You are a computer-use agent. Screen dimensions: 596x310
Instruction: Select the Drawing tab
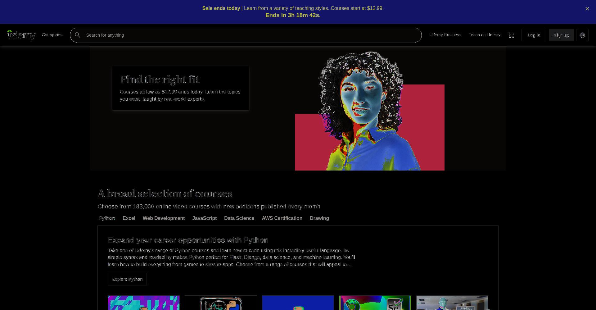pyautogui.click(x=319, y=218)
